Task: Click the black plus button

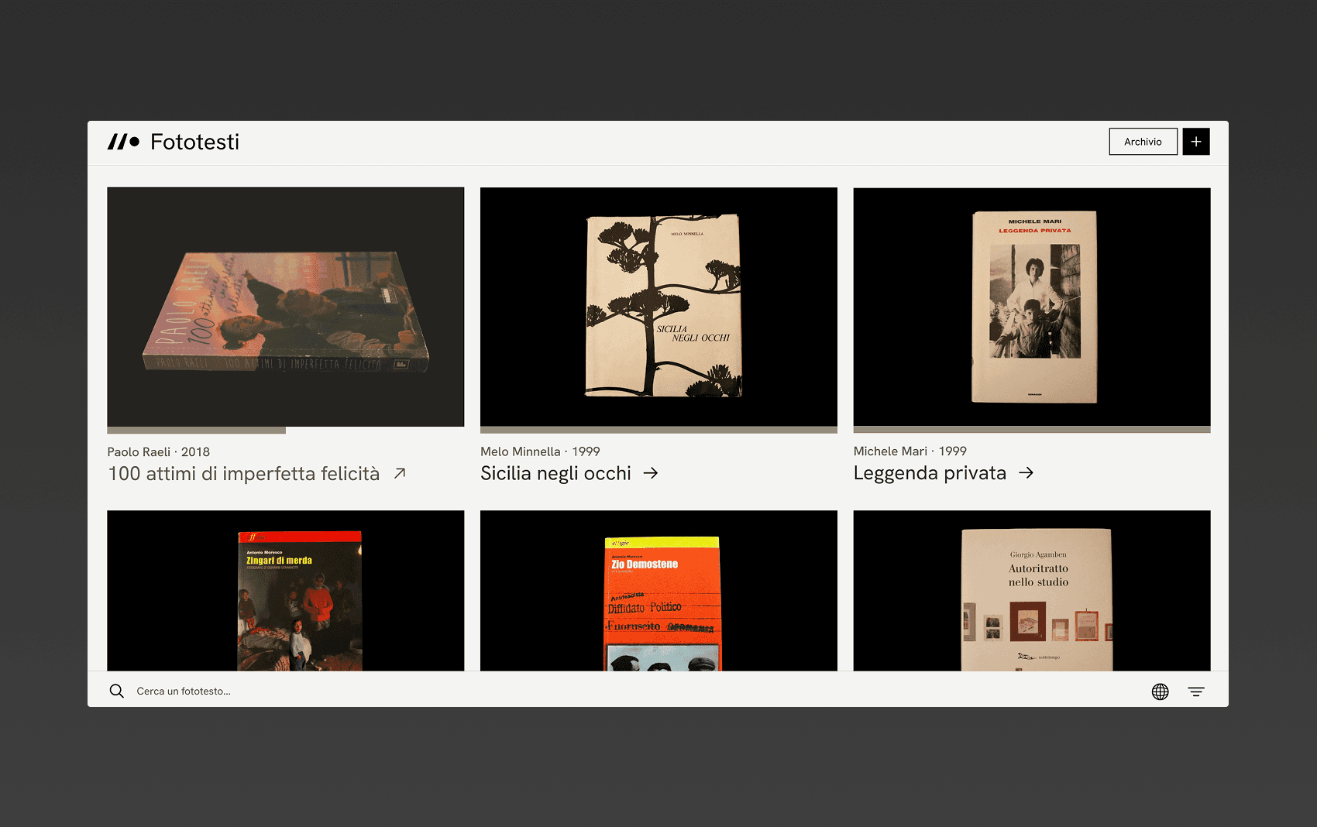Action: (x=1196, y=142)
